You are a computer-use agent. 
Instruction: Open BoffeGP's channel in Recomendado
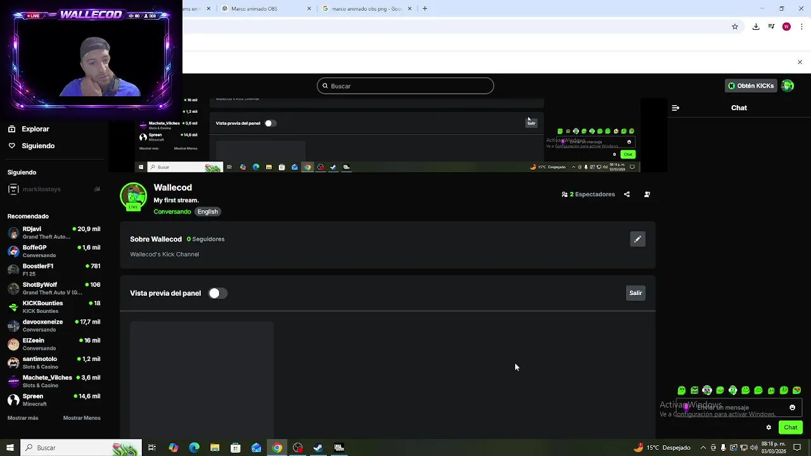pyautogui.click(x=54, y=251)
